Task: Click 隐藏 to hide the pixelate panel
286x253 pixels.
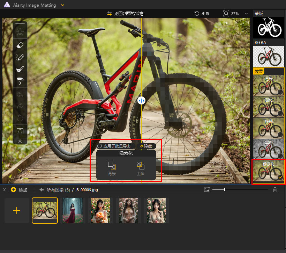Action: 146,146
